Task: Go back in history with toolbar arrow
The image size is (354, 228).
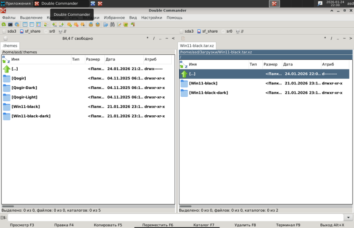Action: [x=54, y=25]
